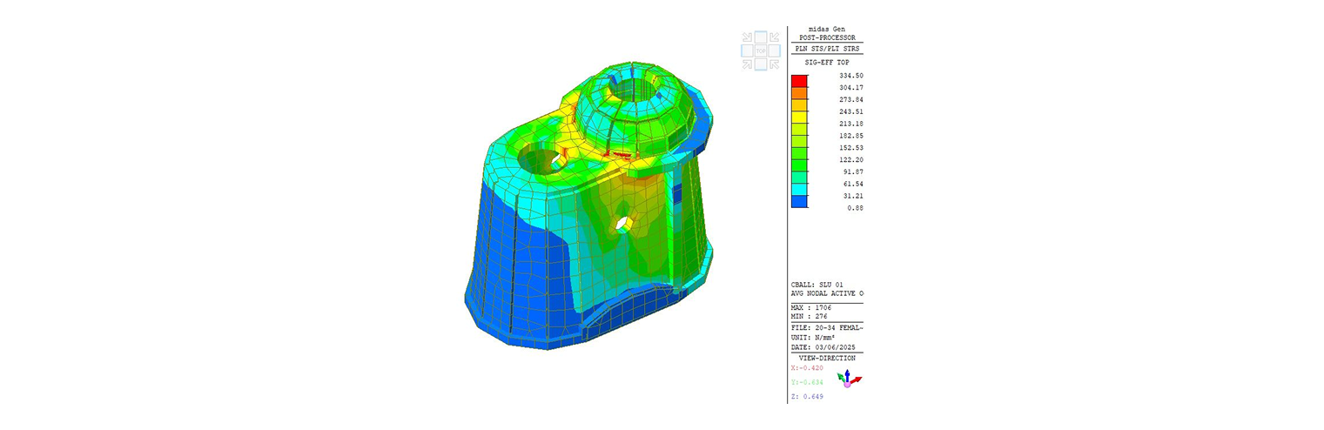
Task: Click the bottom-left diagonal view arrow
Action: coord(747,64)
